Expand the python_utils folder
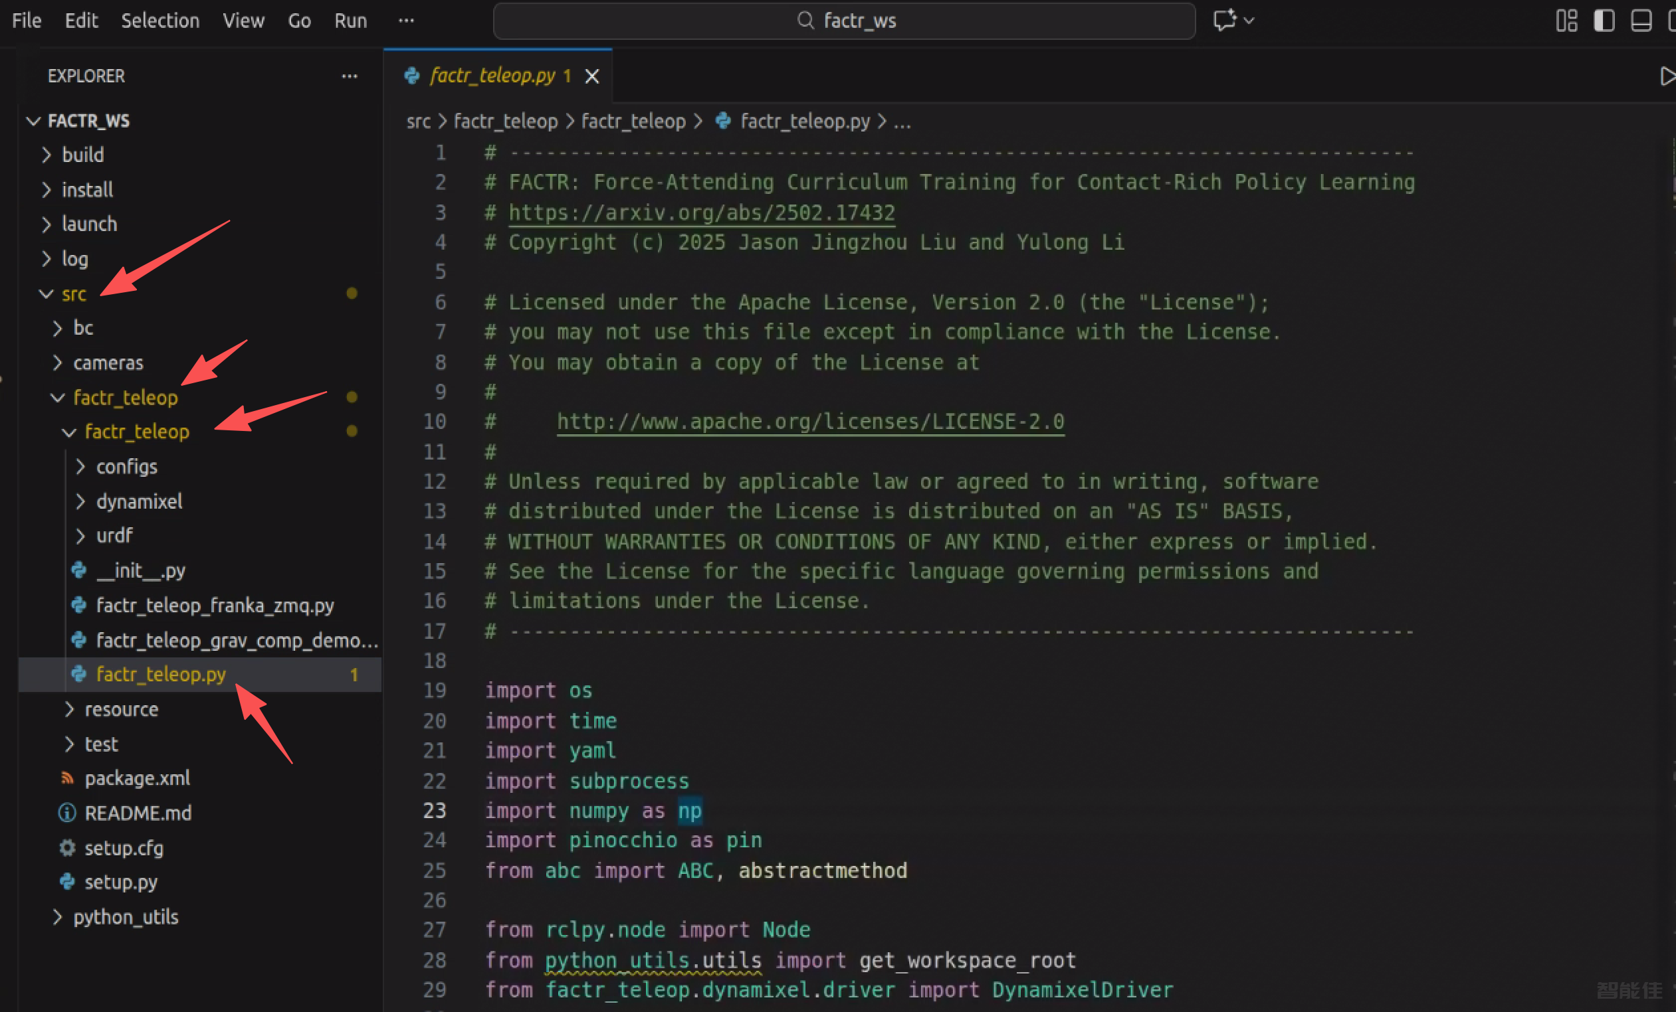This screenshot has width=1676, height=1012. pyautogui.click(x=125, y=916)
